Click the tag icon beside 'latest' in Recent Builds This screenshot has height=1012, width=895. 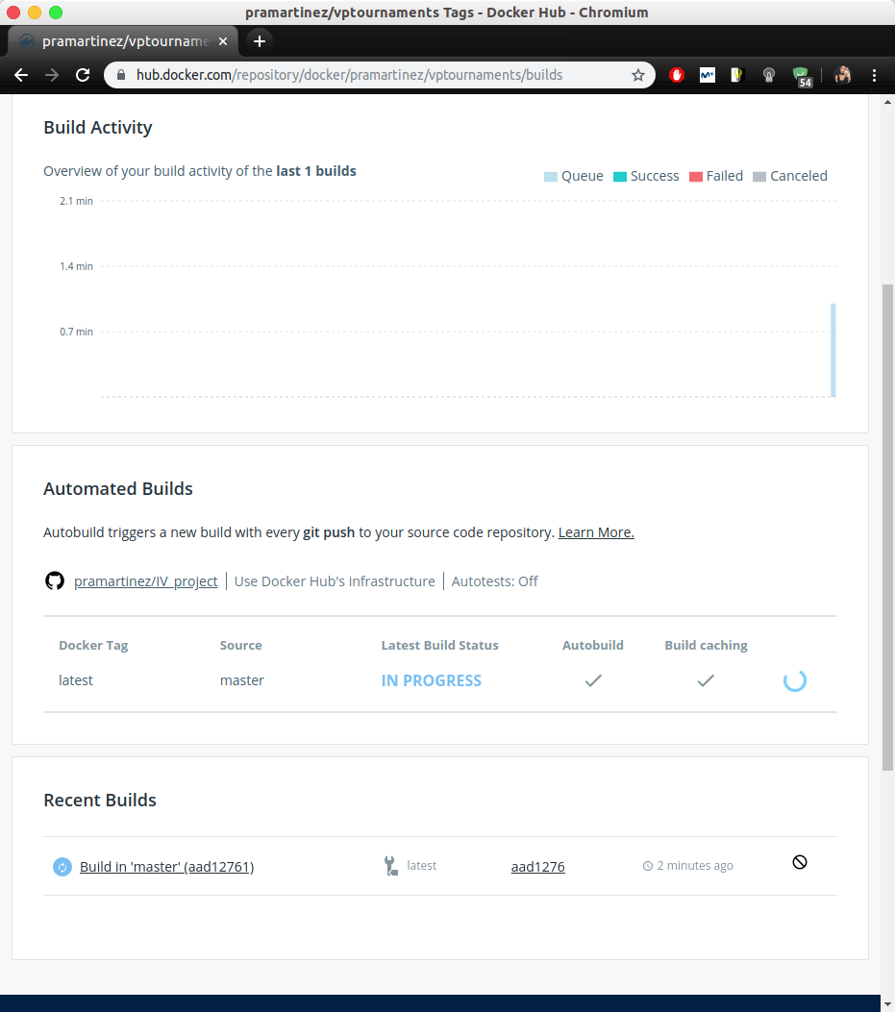coord(390,865)
